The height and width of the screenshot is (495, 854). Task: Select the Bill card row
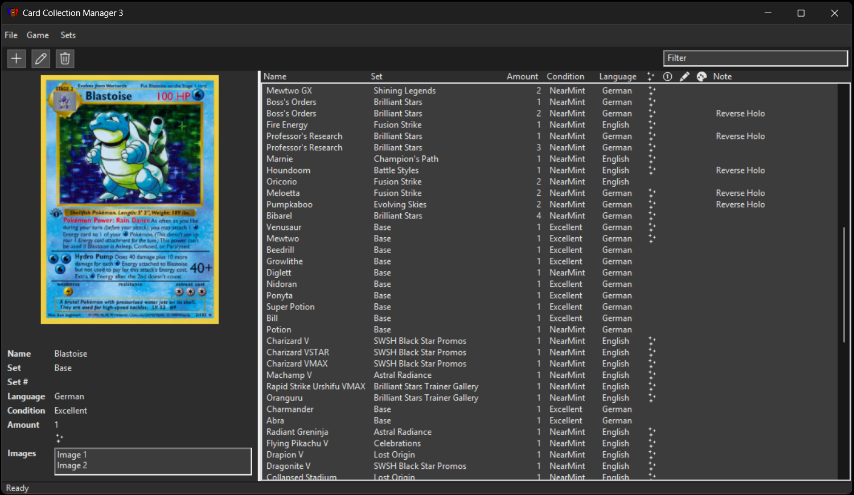click(549, 318)
